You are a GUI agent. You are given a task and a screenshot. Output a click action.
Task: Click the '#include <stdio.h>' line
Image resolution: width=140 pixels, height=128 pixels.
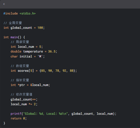pyautogui.click(x=19, y=13)
